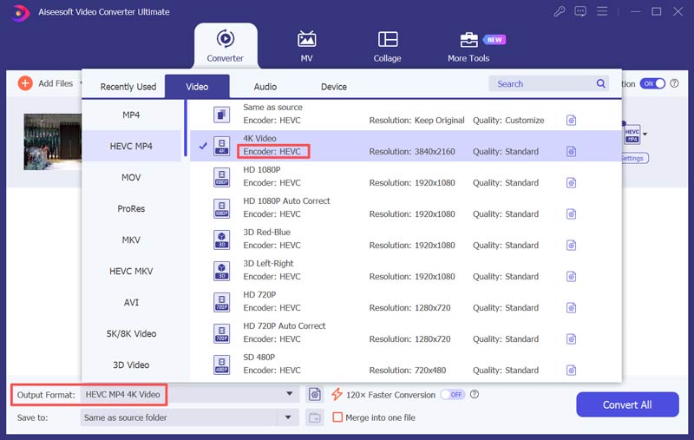This screenshot has height=440, width=694.
Task: Expand the Output Format dropdown
Action: pyautogui.click(x=290, y=395)
